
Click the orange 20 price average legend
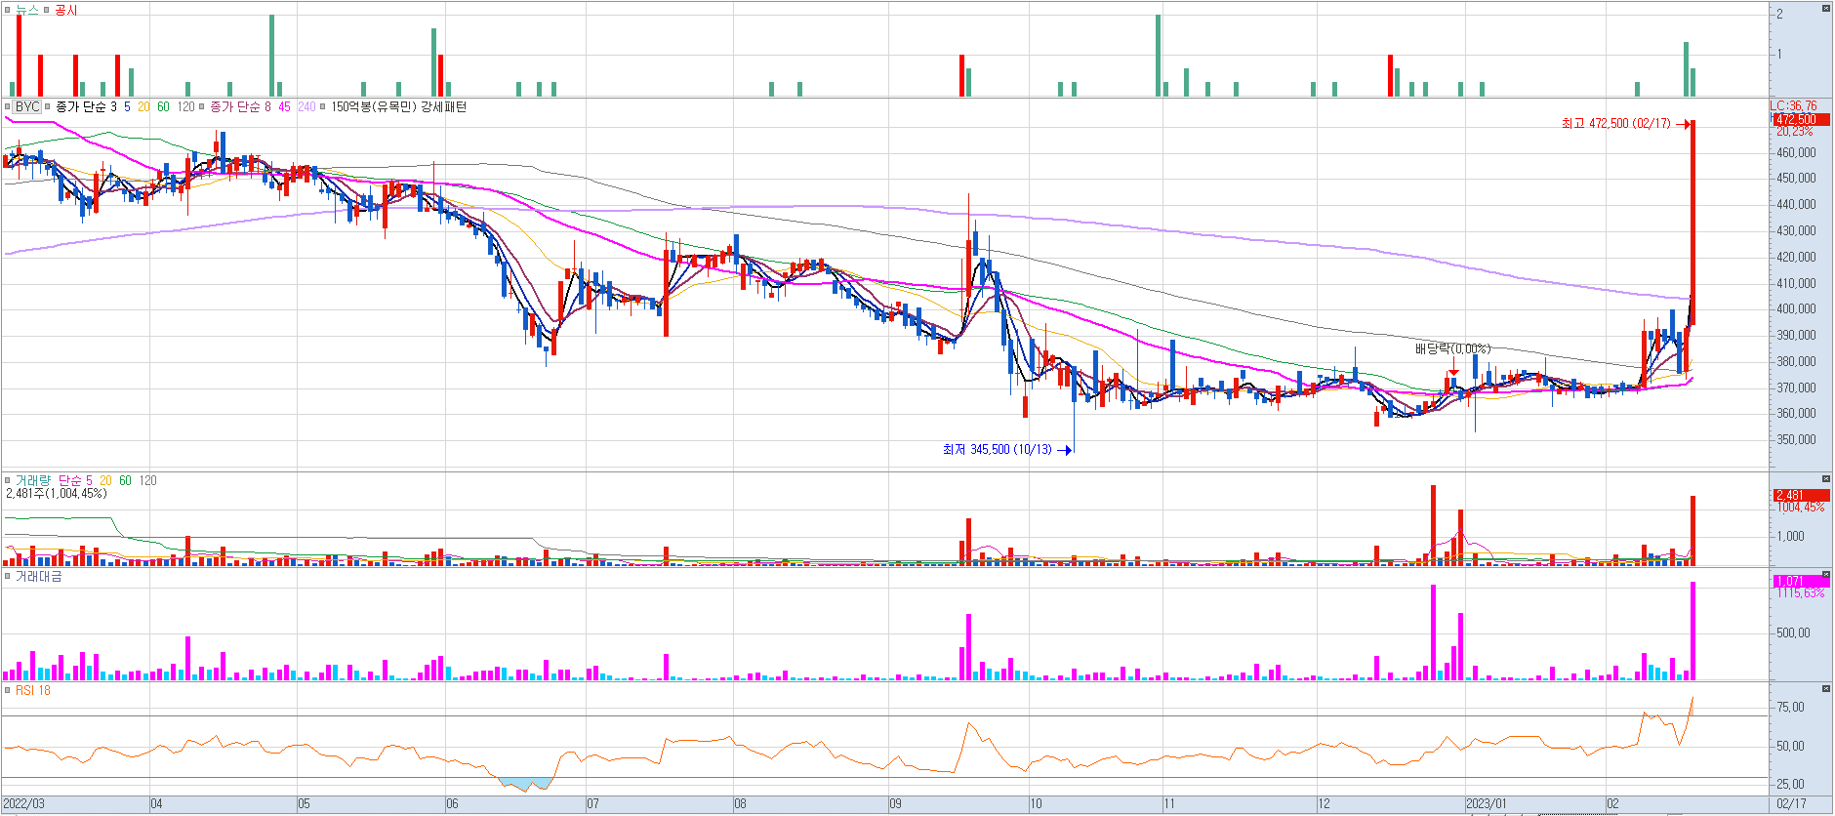point(143,106)
